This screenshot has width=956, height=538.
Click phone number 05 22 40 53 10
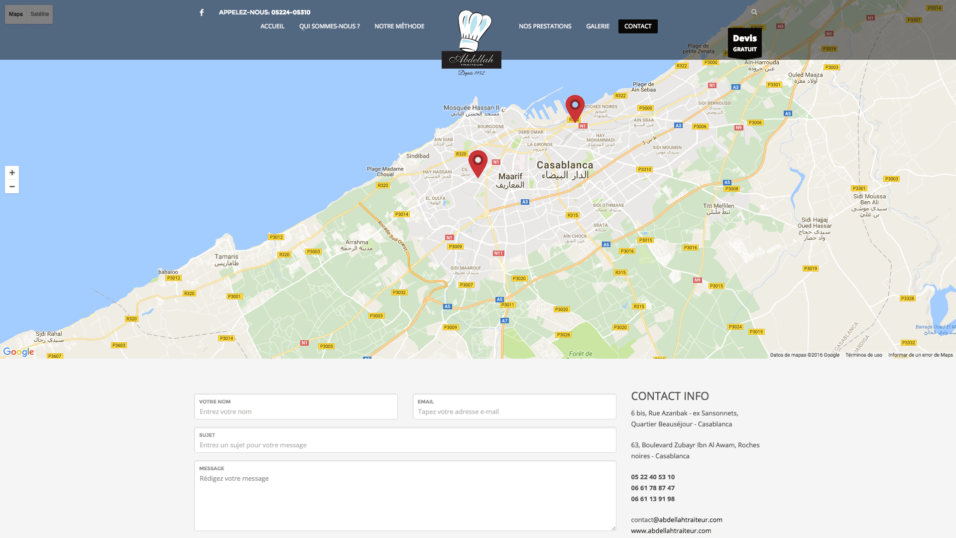(653, 477)
